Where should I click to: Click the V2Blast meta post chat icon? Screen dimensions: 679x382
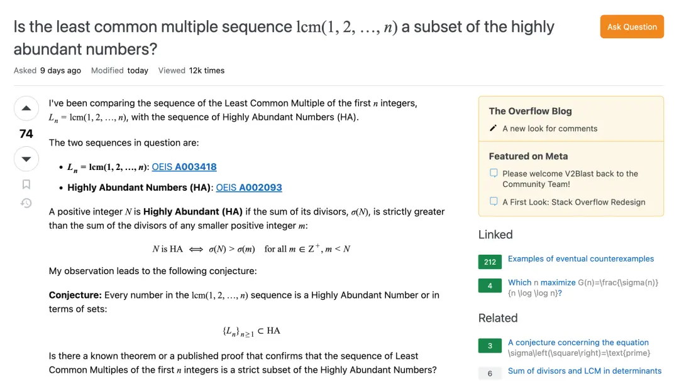point(494,174)
